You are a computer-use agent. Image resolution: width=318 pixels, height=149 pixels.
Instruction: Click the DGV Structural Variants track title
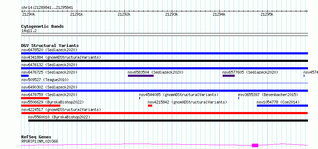point(50,46)
